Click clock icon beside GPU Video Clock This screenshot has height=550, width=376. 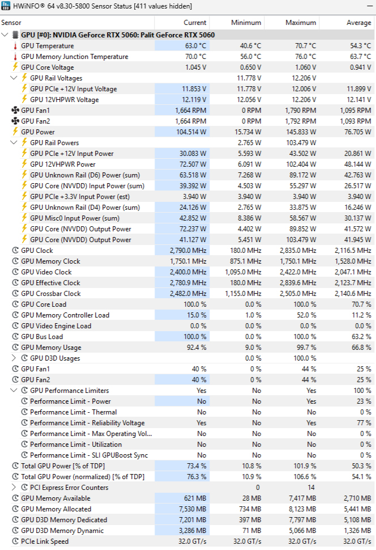tap(15, 272)
